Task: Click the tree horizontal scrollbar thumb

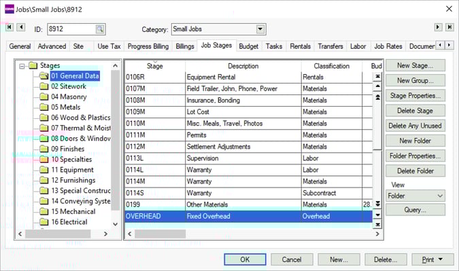Action: click(x=58, y=234)
